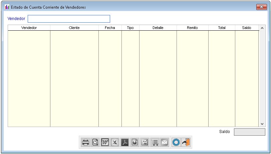Export the report to Word
Image resolution: width=271 pixels, height=154 pixels.
(105, 142)
